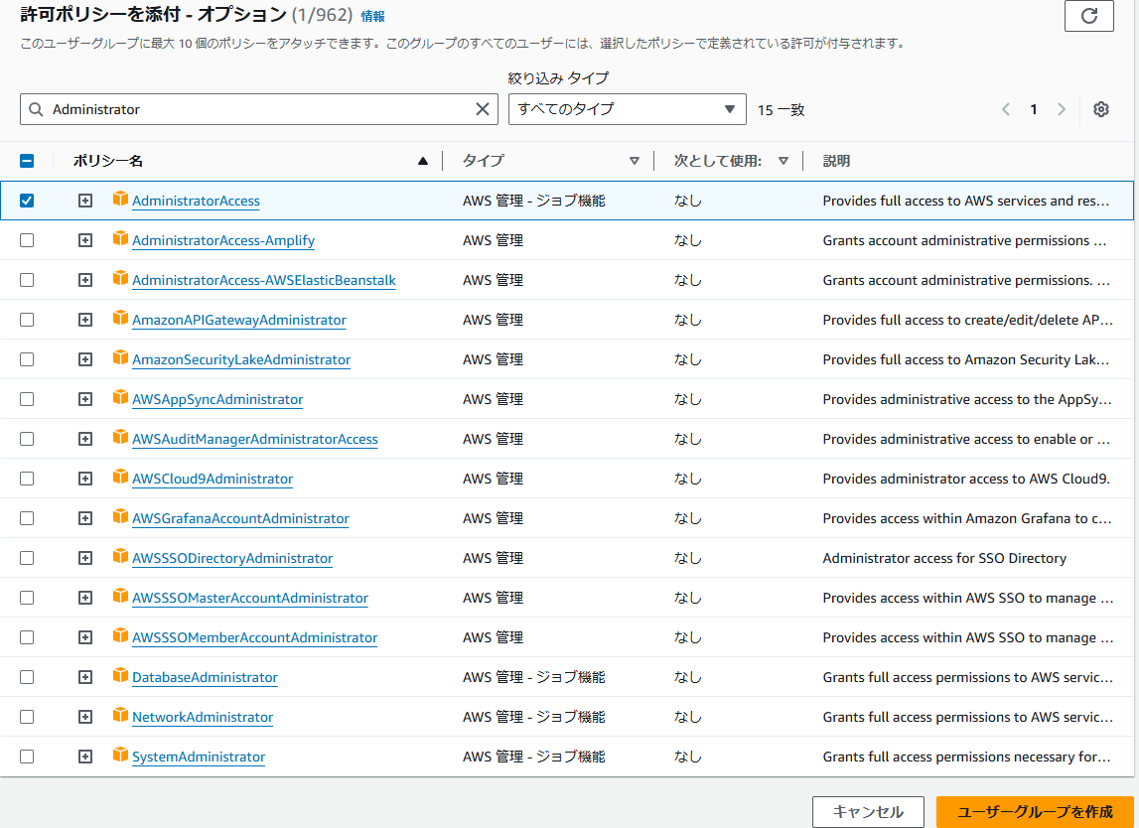1139x828 pixels.
Task: Click NetworkAdministrator's 'AWS 管理 - ジョブ機能' type
Action: point(534,717)
